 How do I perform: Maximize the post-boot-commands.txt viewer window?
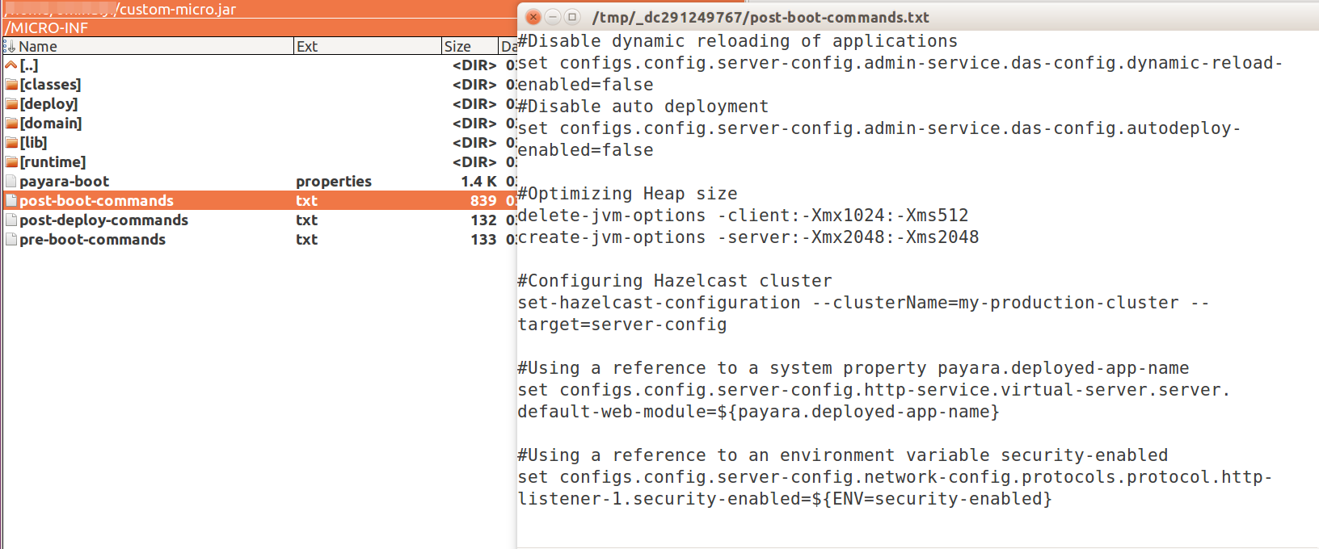point(572,17)
